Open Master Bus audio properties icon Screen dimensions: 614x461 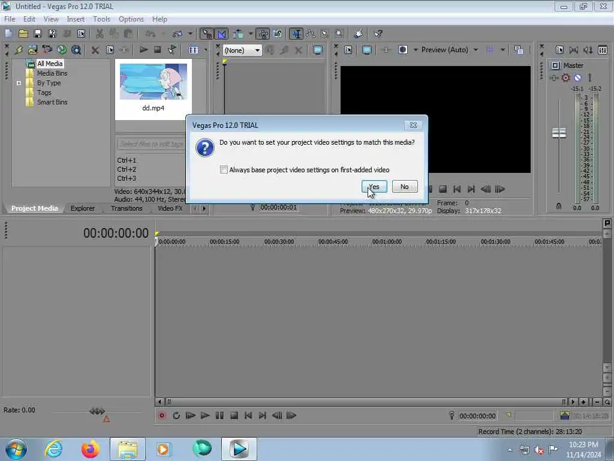coord(559,50)
